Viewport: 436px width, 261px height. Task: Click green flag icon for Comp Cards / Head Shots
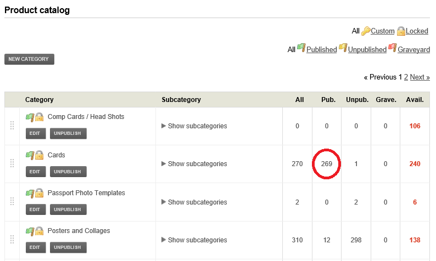point(30,117)
